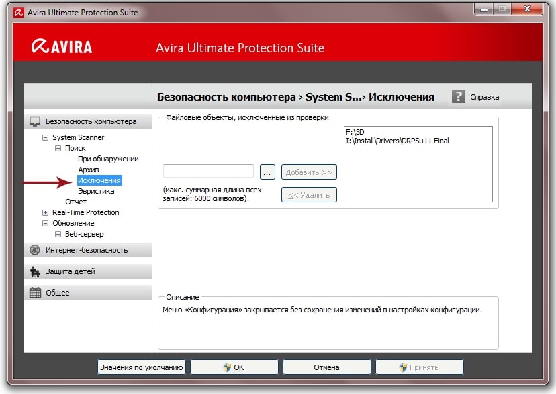Open file browser with the ... button
This screenshot has width=556, height=394.
(x=267, y=172)
